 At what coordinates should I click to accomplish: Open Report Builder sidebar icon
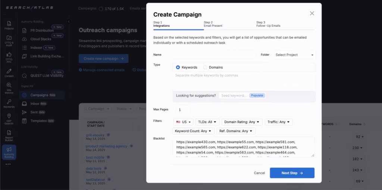click(9, 134)
